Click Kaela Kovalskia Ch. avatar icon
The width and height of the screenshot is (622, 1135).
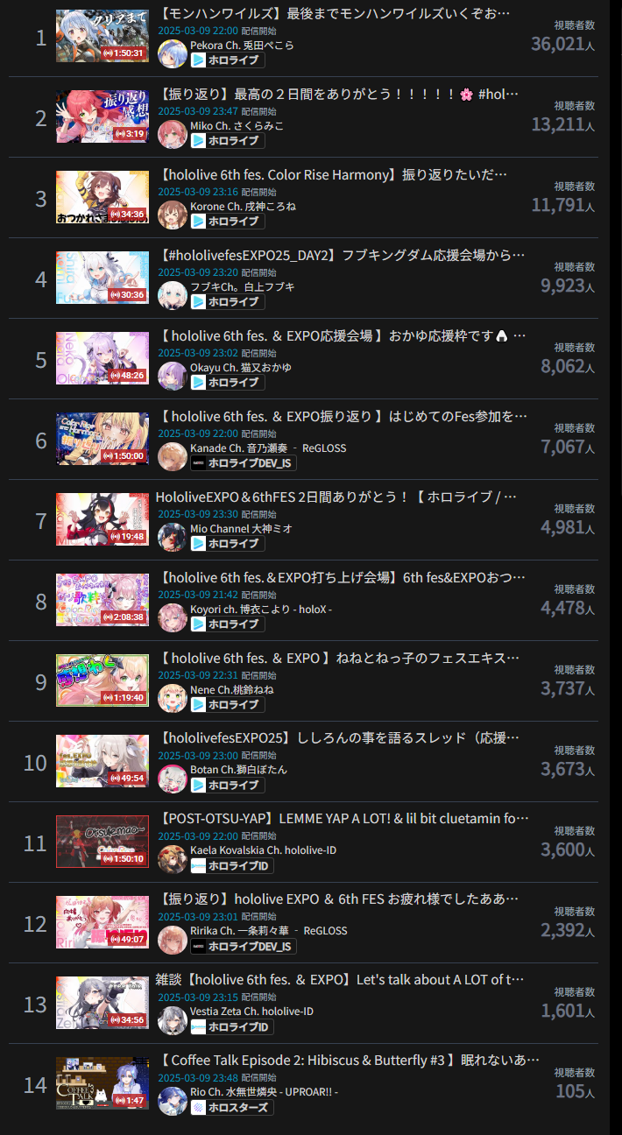click(x=172, y=858)
